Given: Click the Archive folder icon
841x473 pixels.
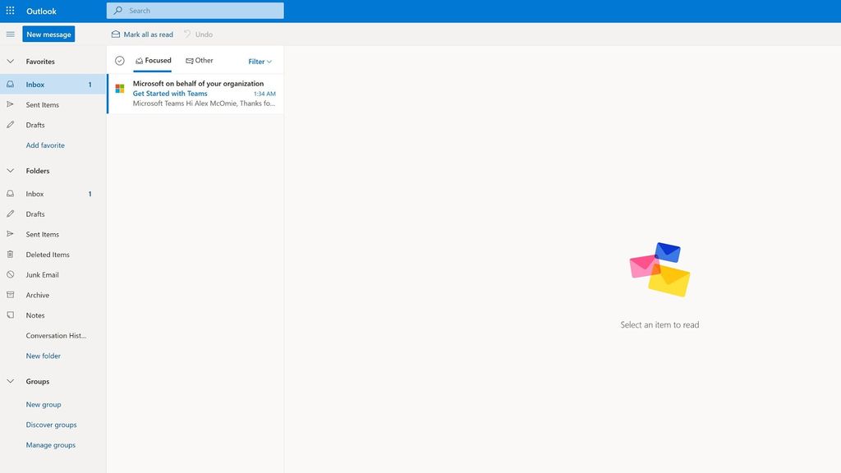Looking at the screenshot, I should click(x=9, y=294).
